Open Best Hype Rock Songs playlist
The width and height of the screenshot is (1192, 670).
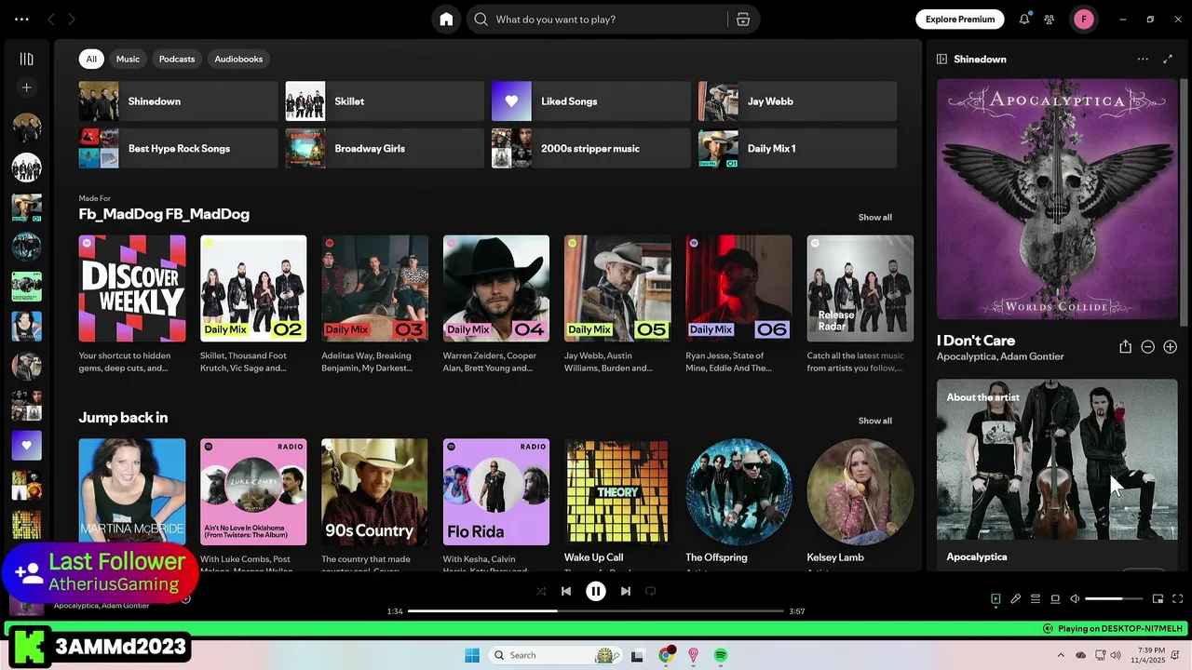tap(179, 149)
